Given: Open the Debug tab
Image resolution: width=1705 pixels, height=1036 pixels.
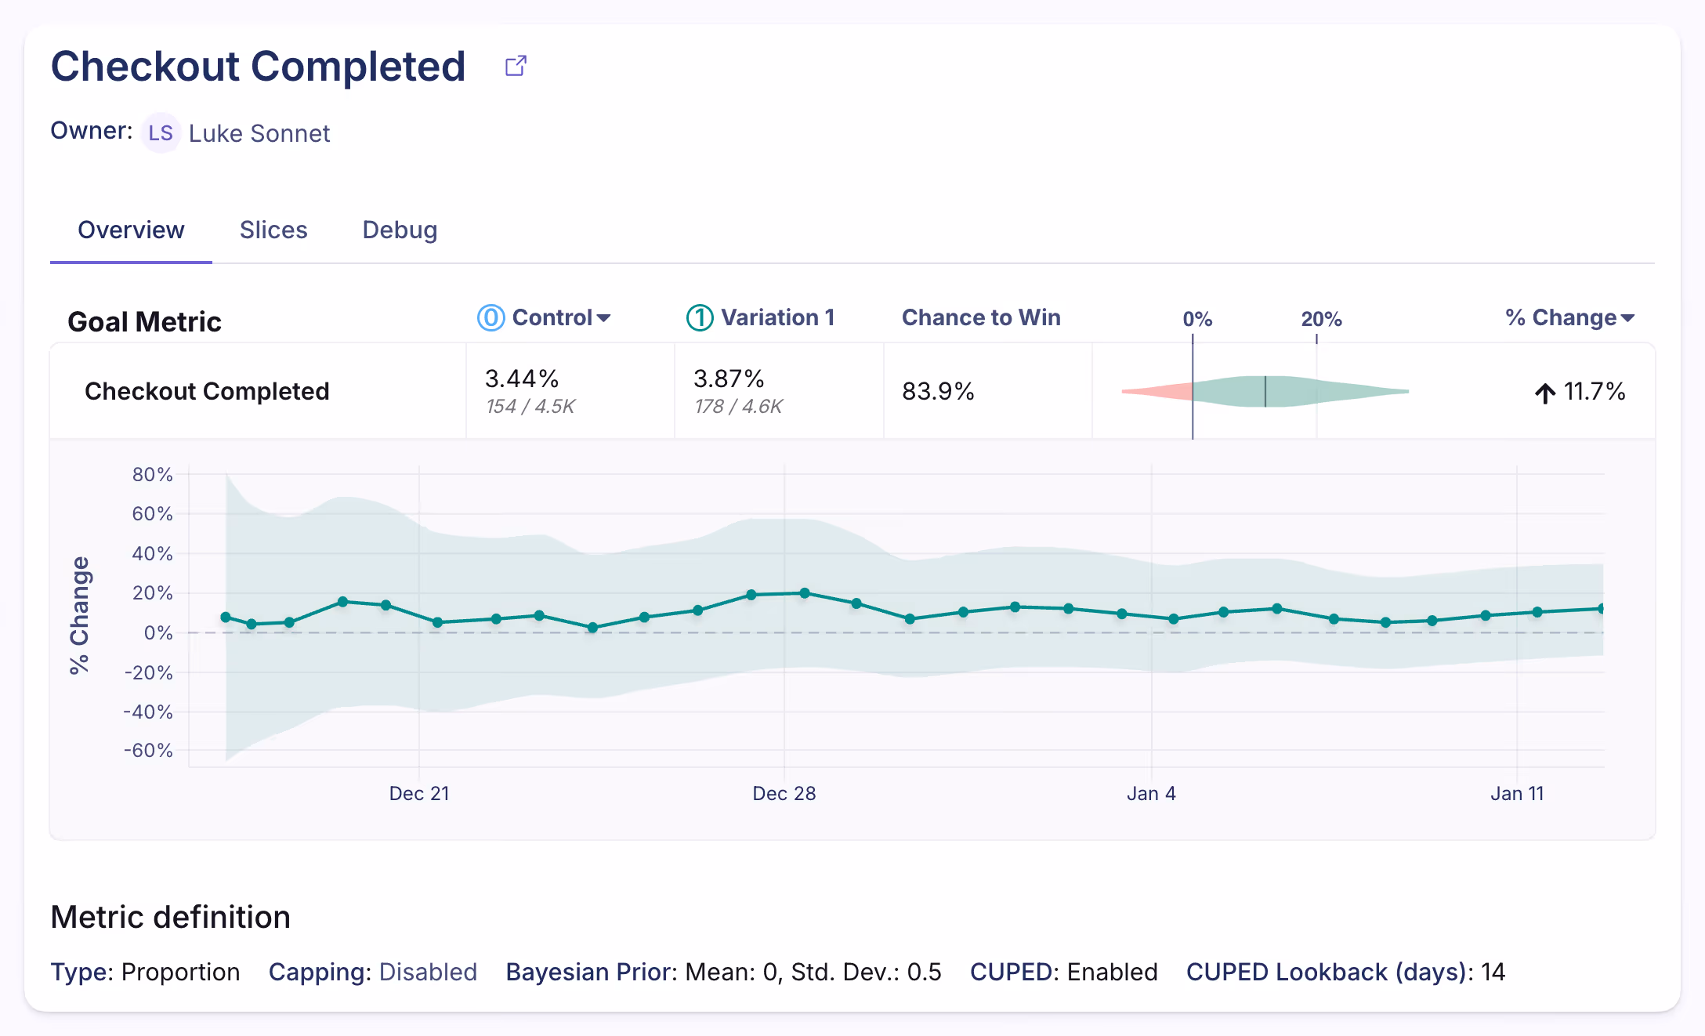Looking at the screenshot, I should click(x=400, y=230).
